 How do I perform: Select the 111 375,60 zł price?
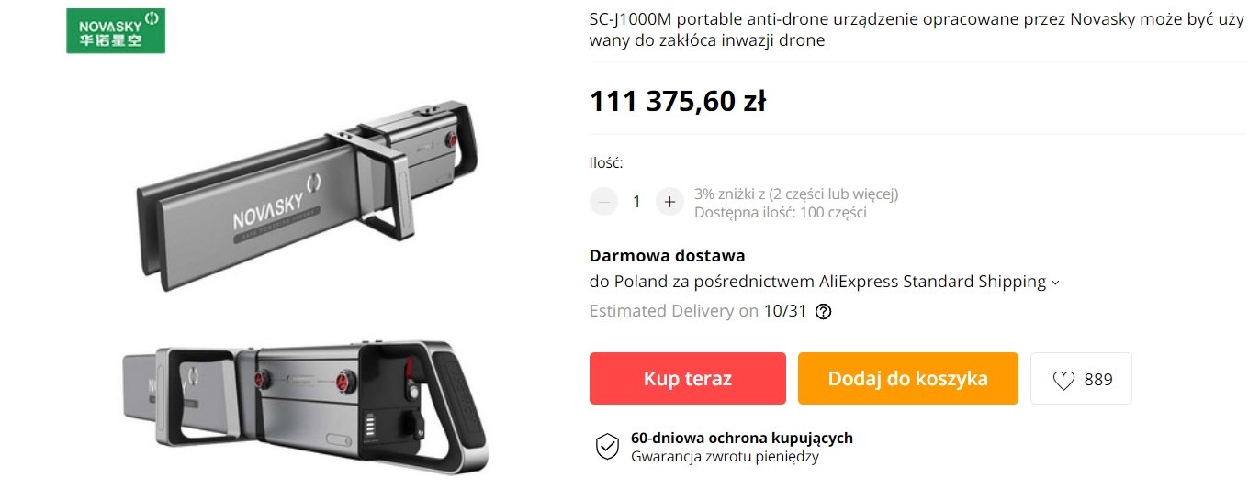678,101
